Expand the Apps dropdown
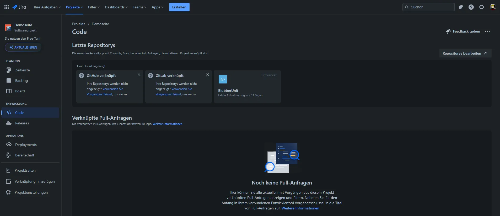 158,7
